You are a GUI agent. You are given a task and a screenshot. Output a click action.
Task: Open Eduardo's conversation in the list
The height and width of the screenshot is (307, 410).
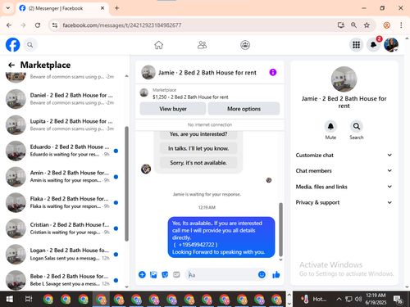tap(63, 151)
